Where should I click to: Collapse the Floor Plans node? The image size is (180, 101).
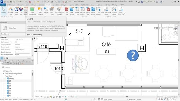point(3,76)
